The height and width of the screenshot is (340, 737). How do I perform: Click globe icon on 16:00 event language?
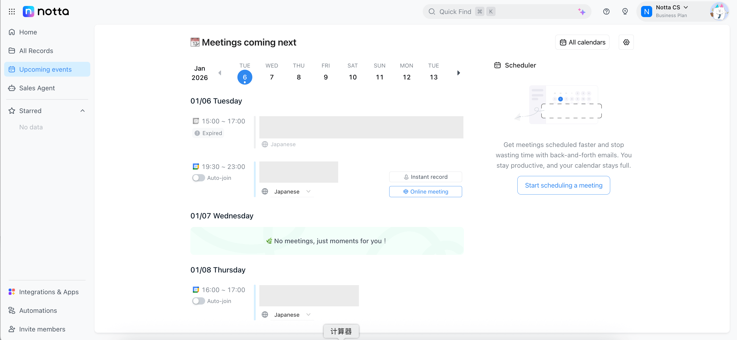pos(265,315)
